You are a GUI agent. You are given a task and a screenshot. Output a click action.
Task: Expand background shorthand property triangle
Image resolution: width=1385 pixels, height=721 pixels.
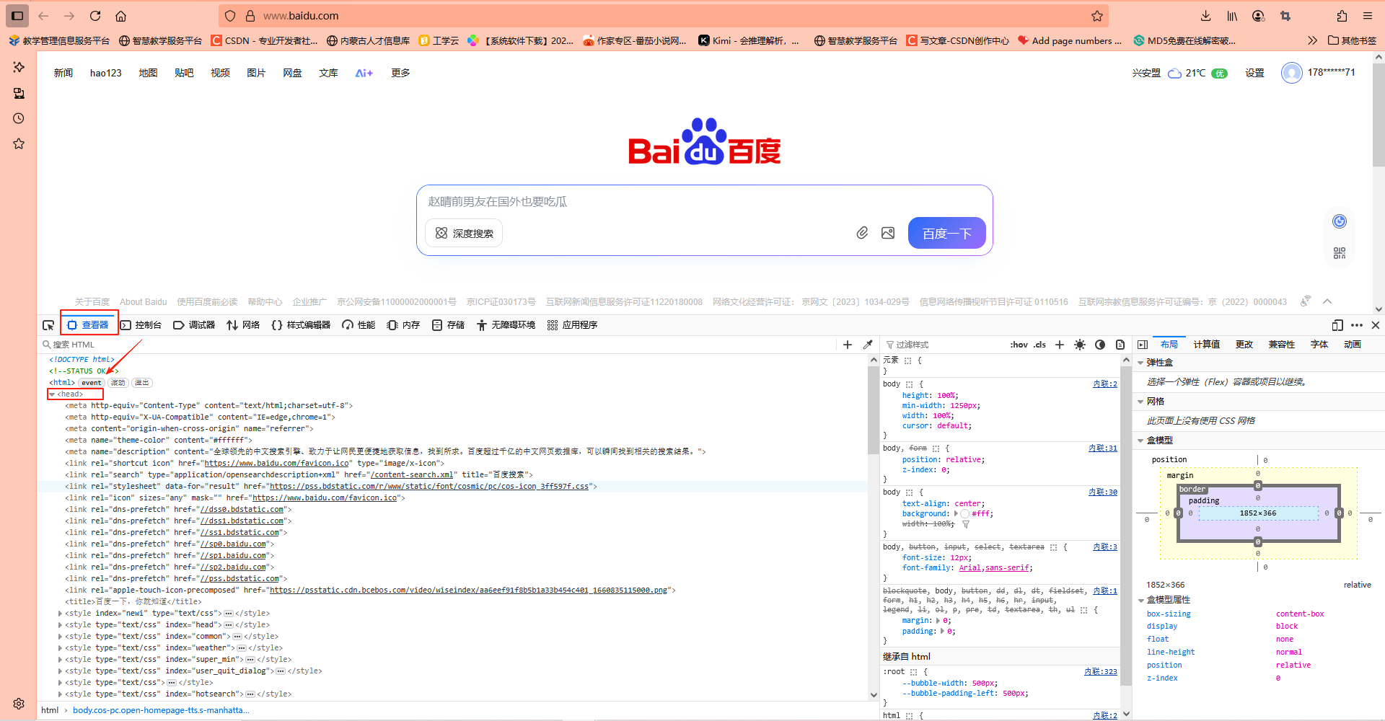(x=956, y=514)
